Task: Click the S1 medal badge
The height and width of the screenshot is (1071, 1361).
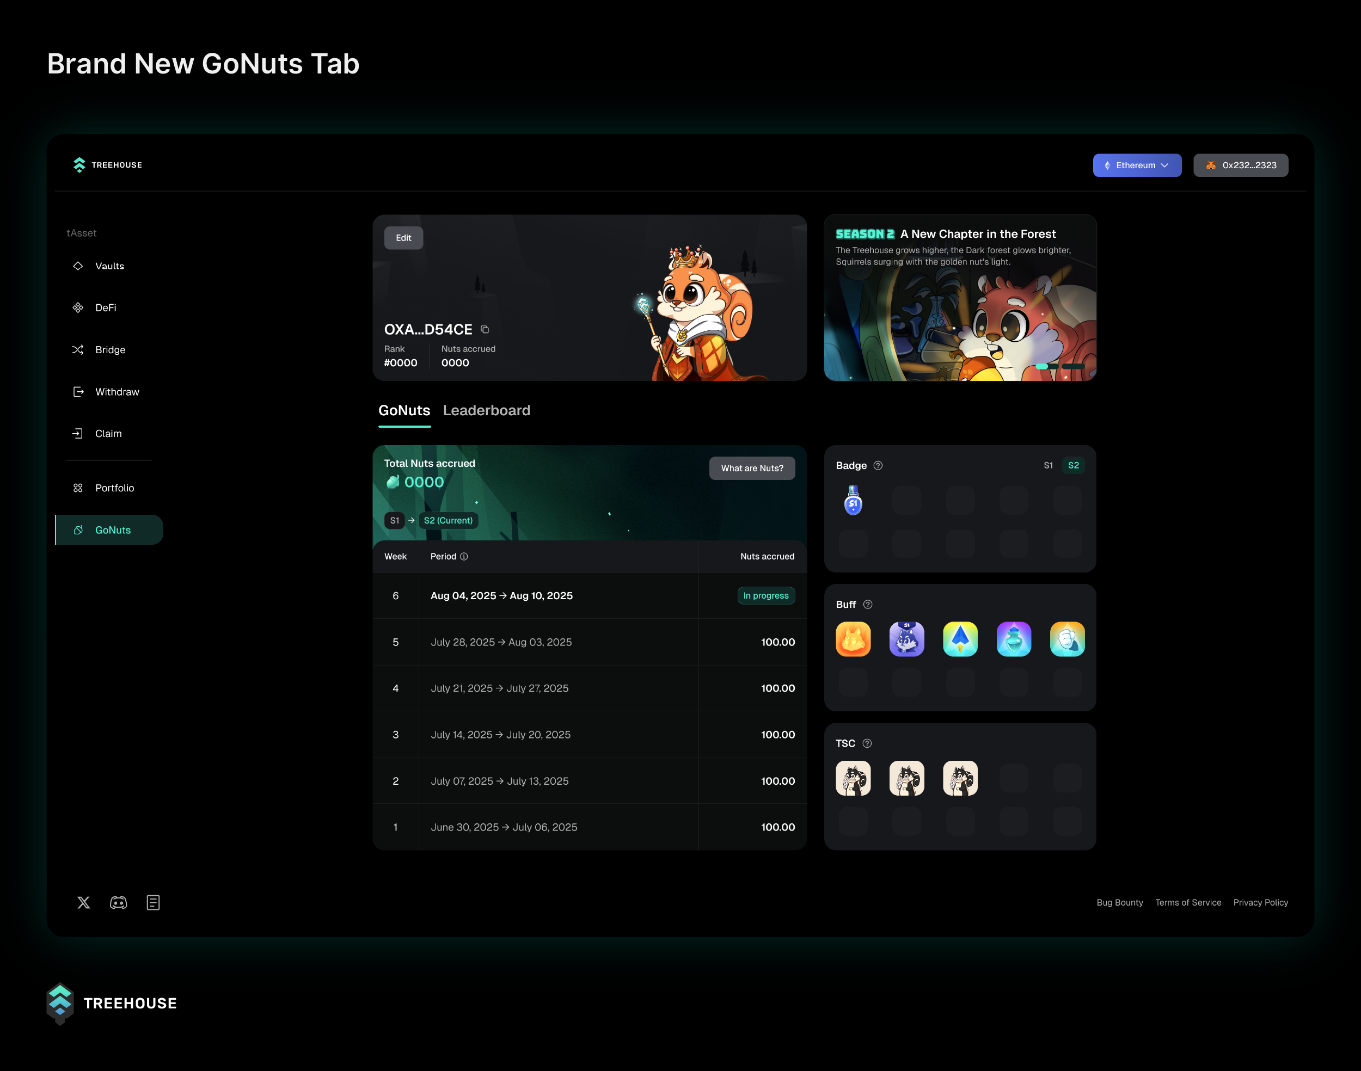Action: pyautogui.click(x=853, y=500)
